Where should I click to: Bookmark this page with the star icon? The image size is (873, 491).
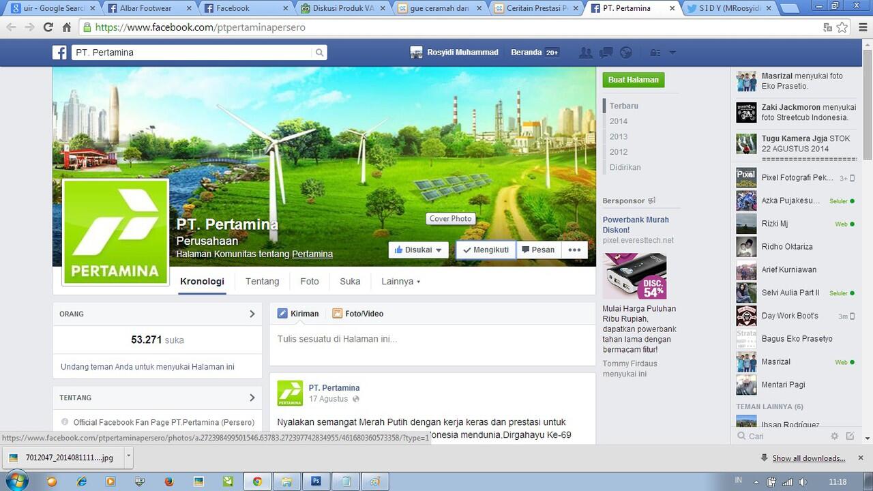click(842, 27)
